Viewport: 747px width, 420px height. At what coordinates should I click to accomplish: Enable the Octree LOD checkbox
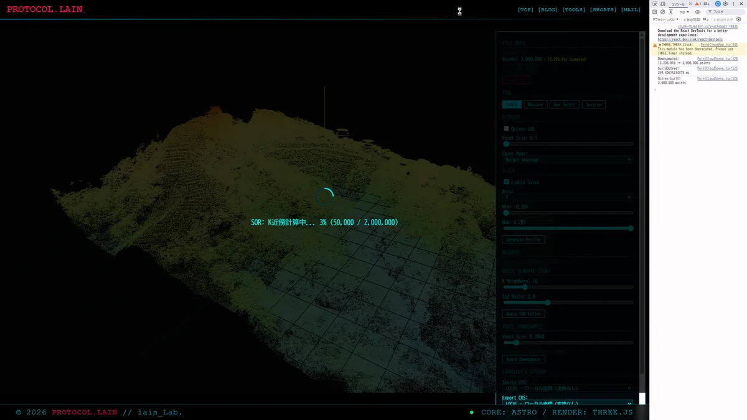pos(506,129)
